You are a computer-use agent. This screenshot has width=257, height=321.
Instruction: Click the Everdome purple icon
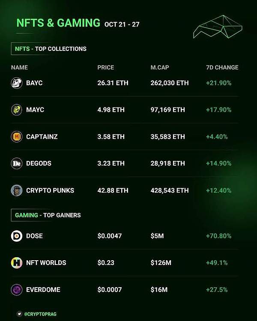(16, 290)
